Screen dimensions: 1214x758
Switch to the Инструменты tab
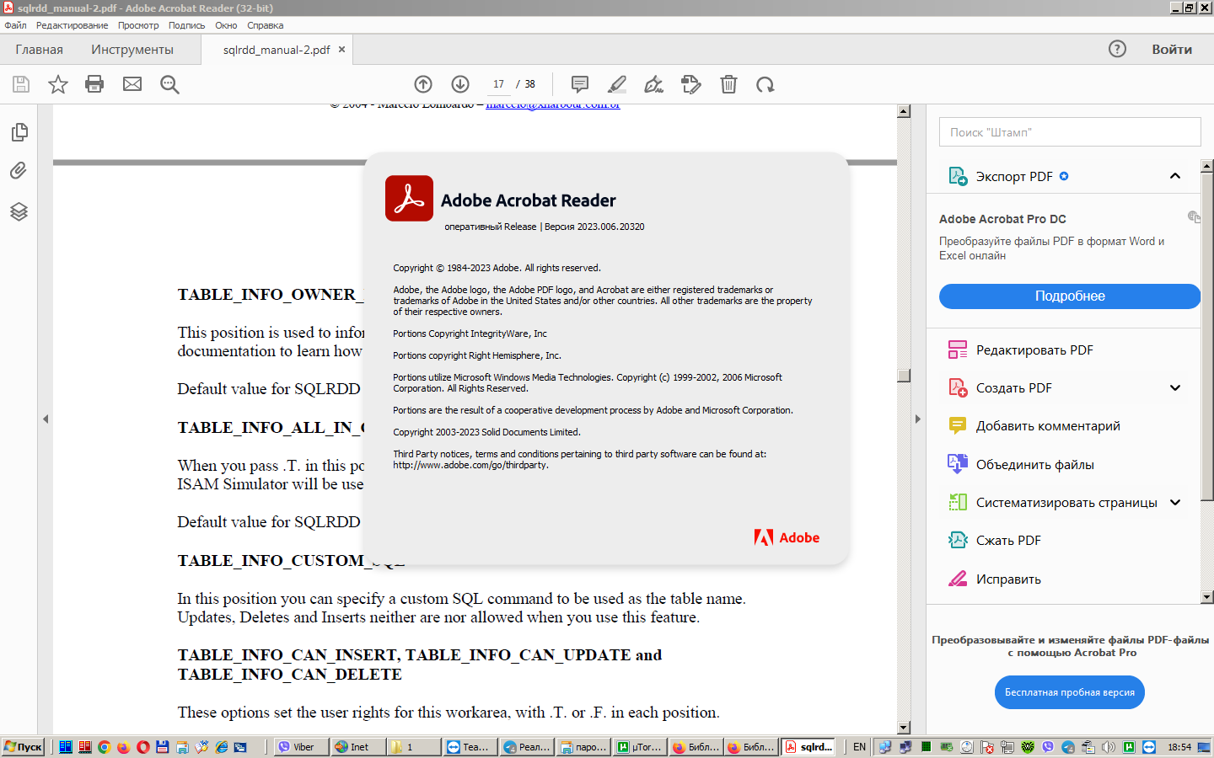(x=132, y=50)
